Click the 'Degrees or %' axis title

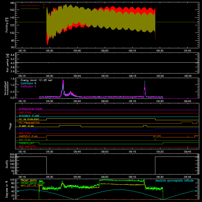[7, 189]
